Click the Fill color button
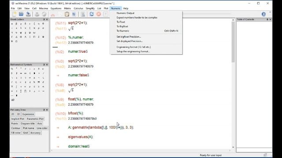Viewport: 282px width, 158px height. click(x=16, y=133)
